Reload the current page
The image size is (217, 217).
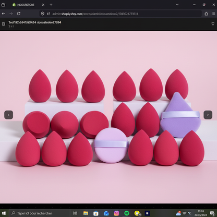pos(19,14)
